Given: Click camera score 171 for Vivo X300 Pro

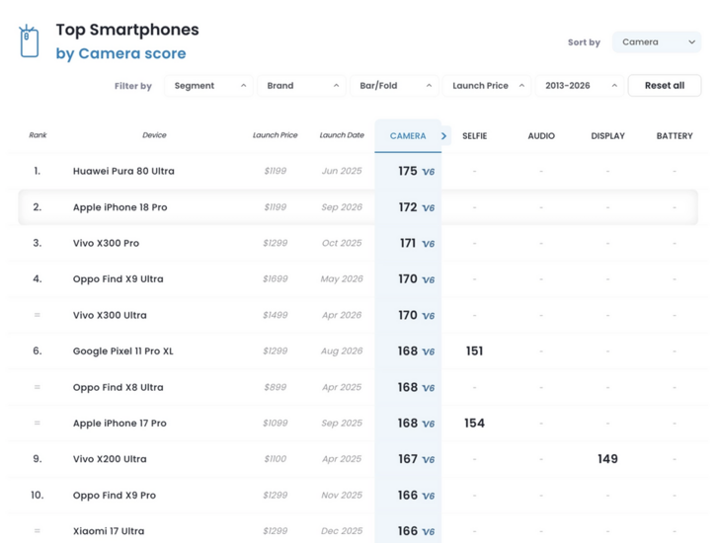Looking at the screenshot, I should (408, 243).
